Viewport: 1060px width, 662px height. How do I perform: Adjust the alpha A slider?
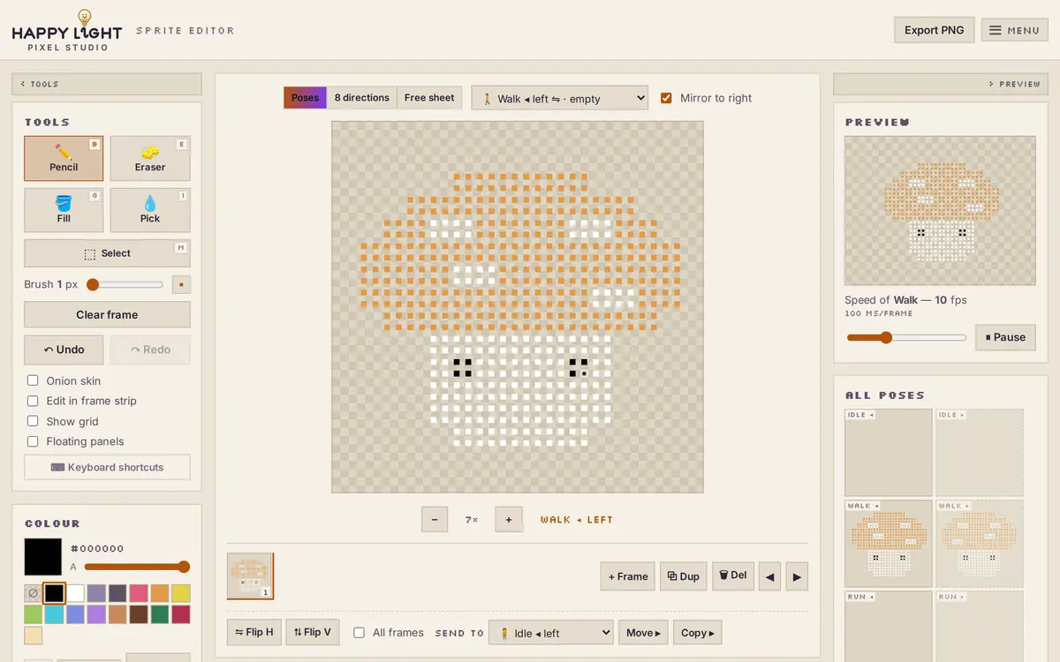[x=137, y=567]
